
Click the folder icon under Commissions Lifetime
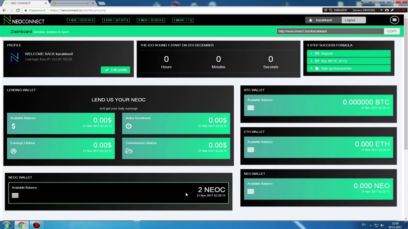(129, 151)
